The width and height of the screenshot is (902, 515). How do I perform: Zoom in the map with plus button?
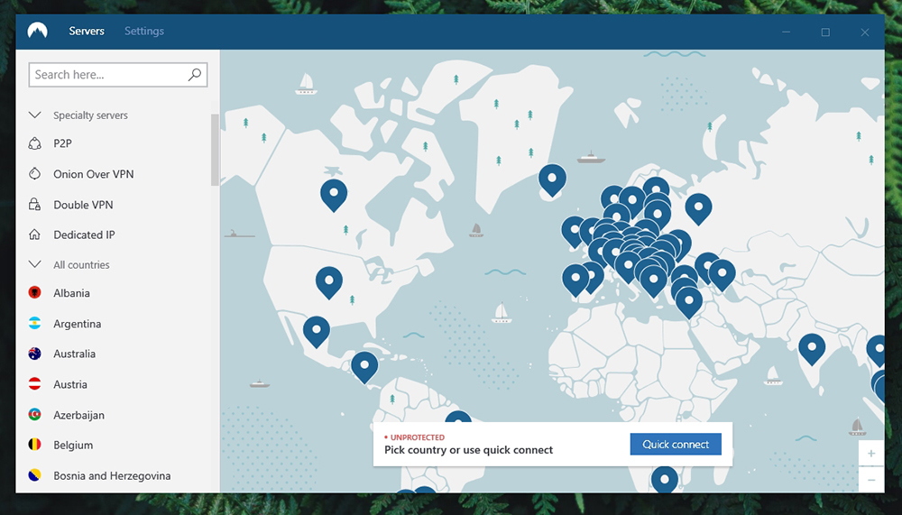click(871, 454)
